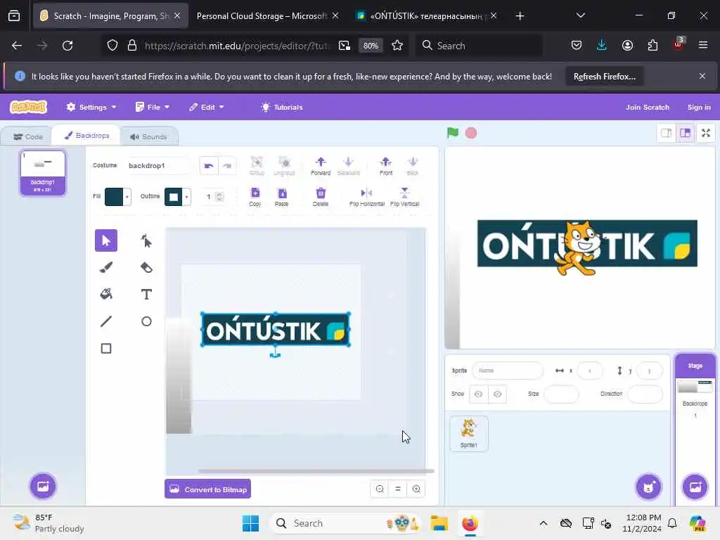Open the File menu
The height and width of the screenshot is (540, 720).
pos(153,107)
